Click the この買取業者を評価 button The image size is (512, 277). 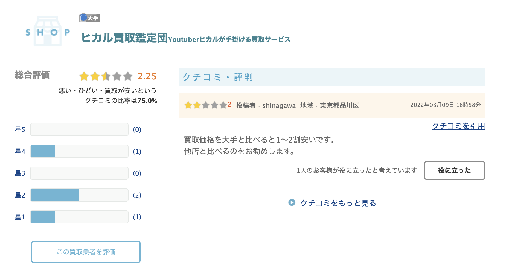click(86, 252)
